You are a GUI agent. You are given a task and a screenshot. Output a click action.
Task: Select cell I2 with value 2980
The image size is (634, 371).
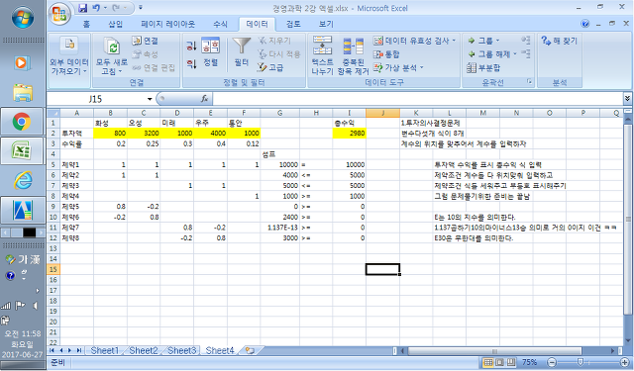coord(350,134)
